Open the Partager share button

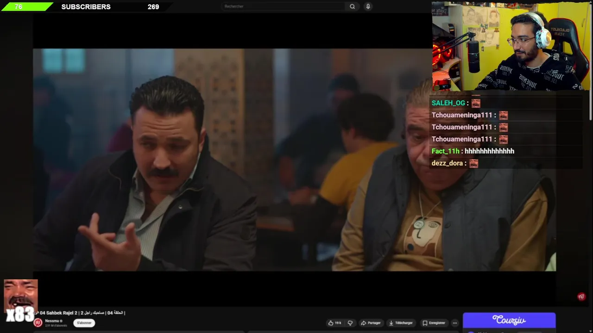coord(371,323)
